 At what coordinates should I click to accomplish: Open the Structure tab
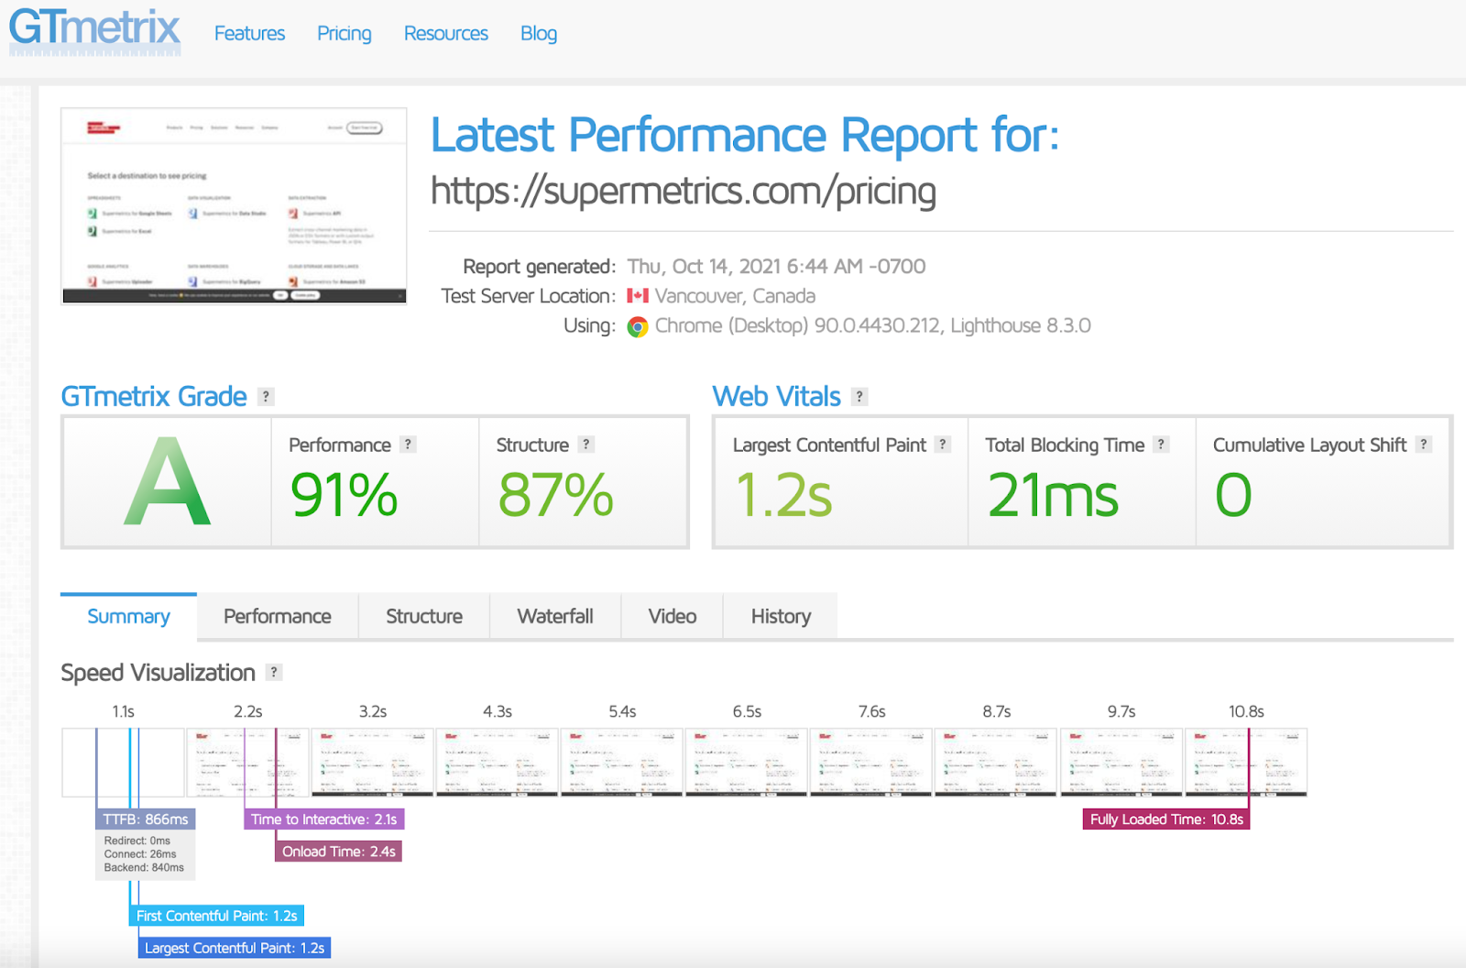pos(424,616)
